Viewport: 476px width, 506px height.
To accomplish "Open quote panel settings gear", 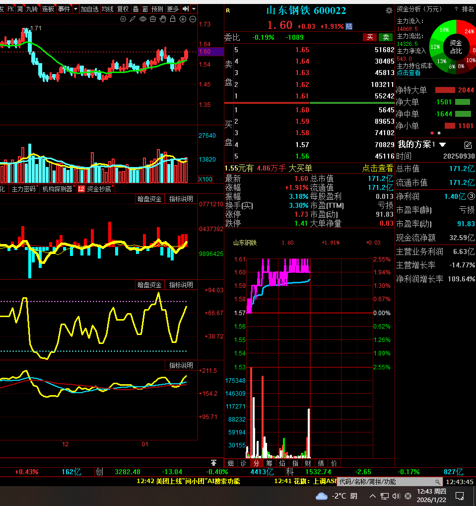I will (x=389, y=10).
